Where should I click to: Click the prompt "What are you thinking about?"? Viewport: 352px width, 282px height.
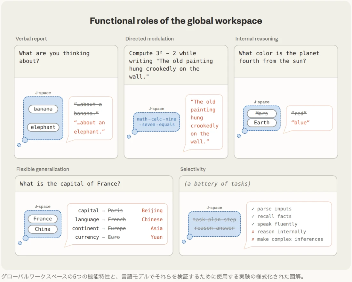pos(54,57)
